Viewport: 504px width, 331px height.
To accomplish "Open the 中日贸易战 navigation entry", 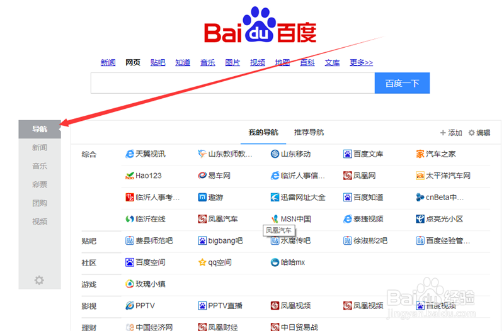I will pyautogui.click(x=294, y=327).
